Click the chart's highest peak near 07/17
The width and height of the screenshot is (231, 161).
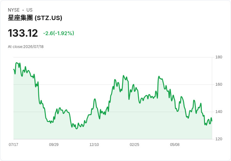(x=17, y=63)
